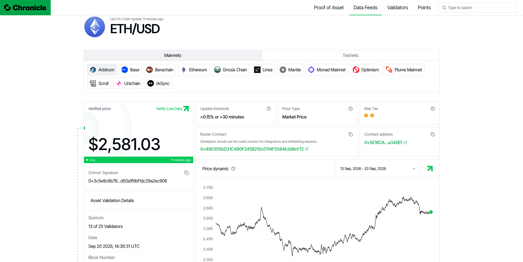The height and width of the screenshot is (262, 523).
Task: Click the Live status bar
Action: point(139,160)
